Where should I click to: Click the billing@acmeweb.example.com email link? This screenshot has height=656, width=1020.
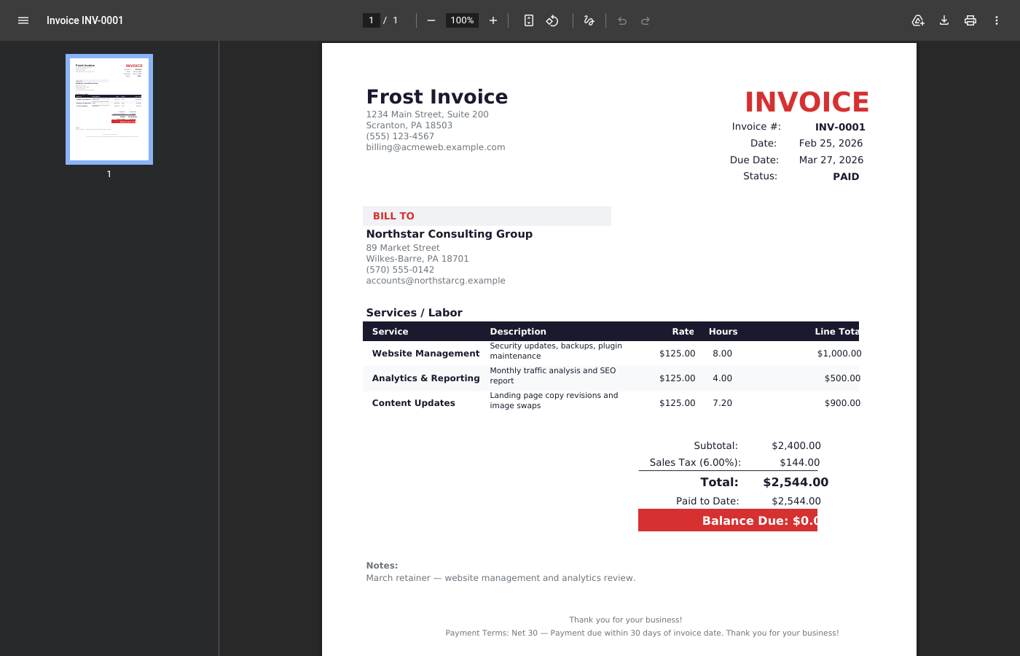pos(435,147)
